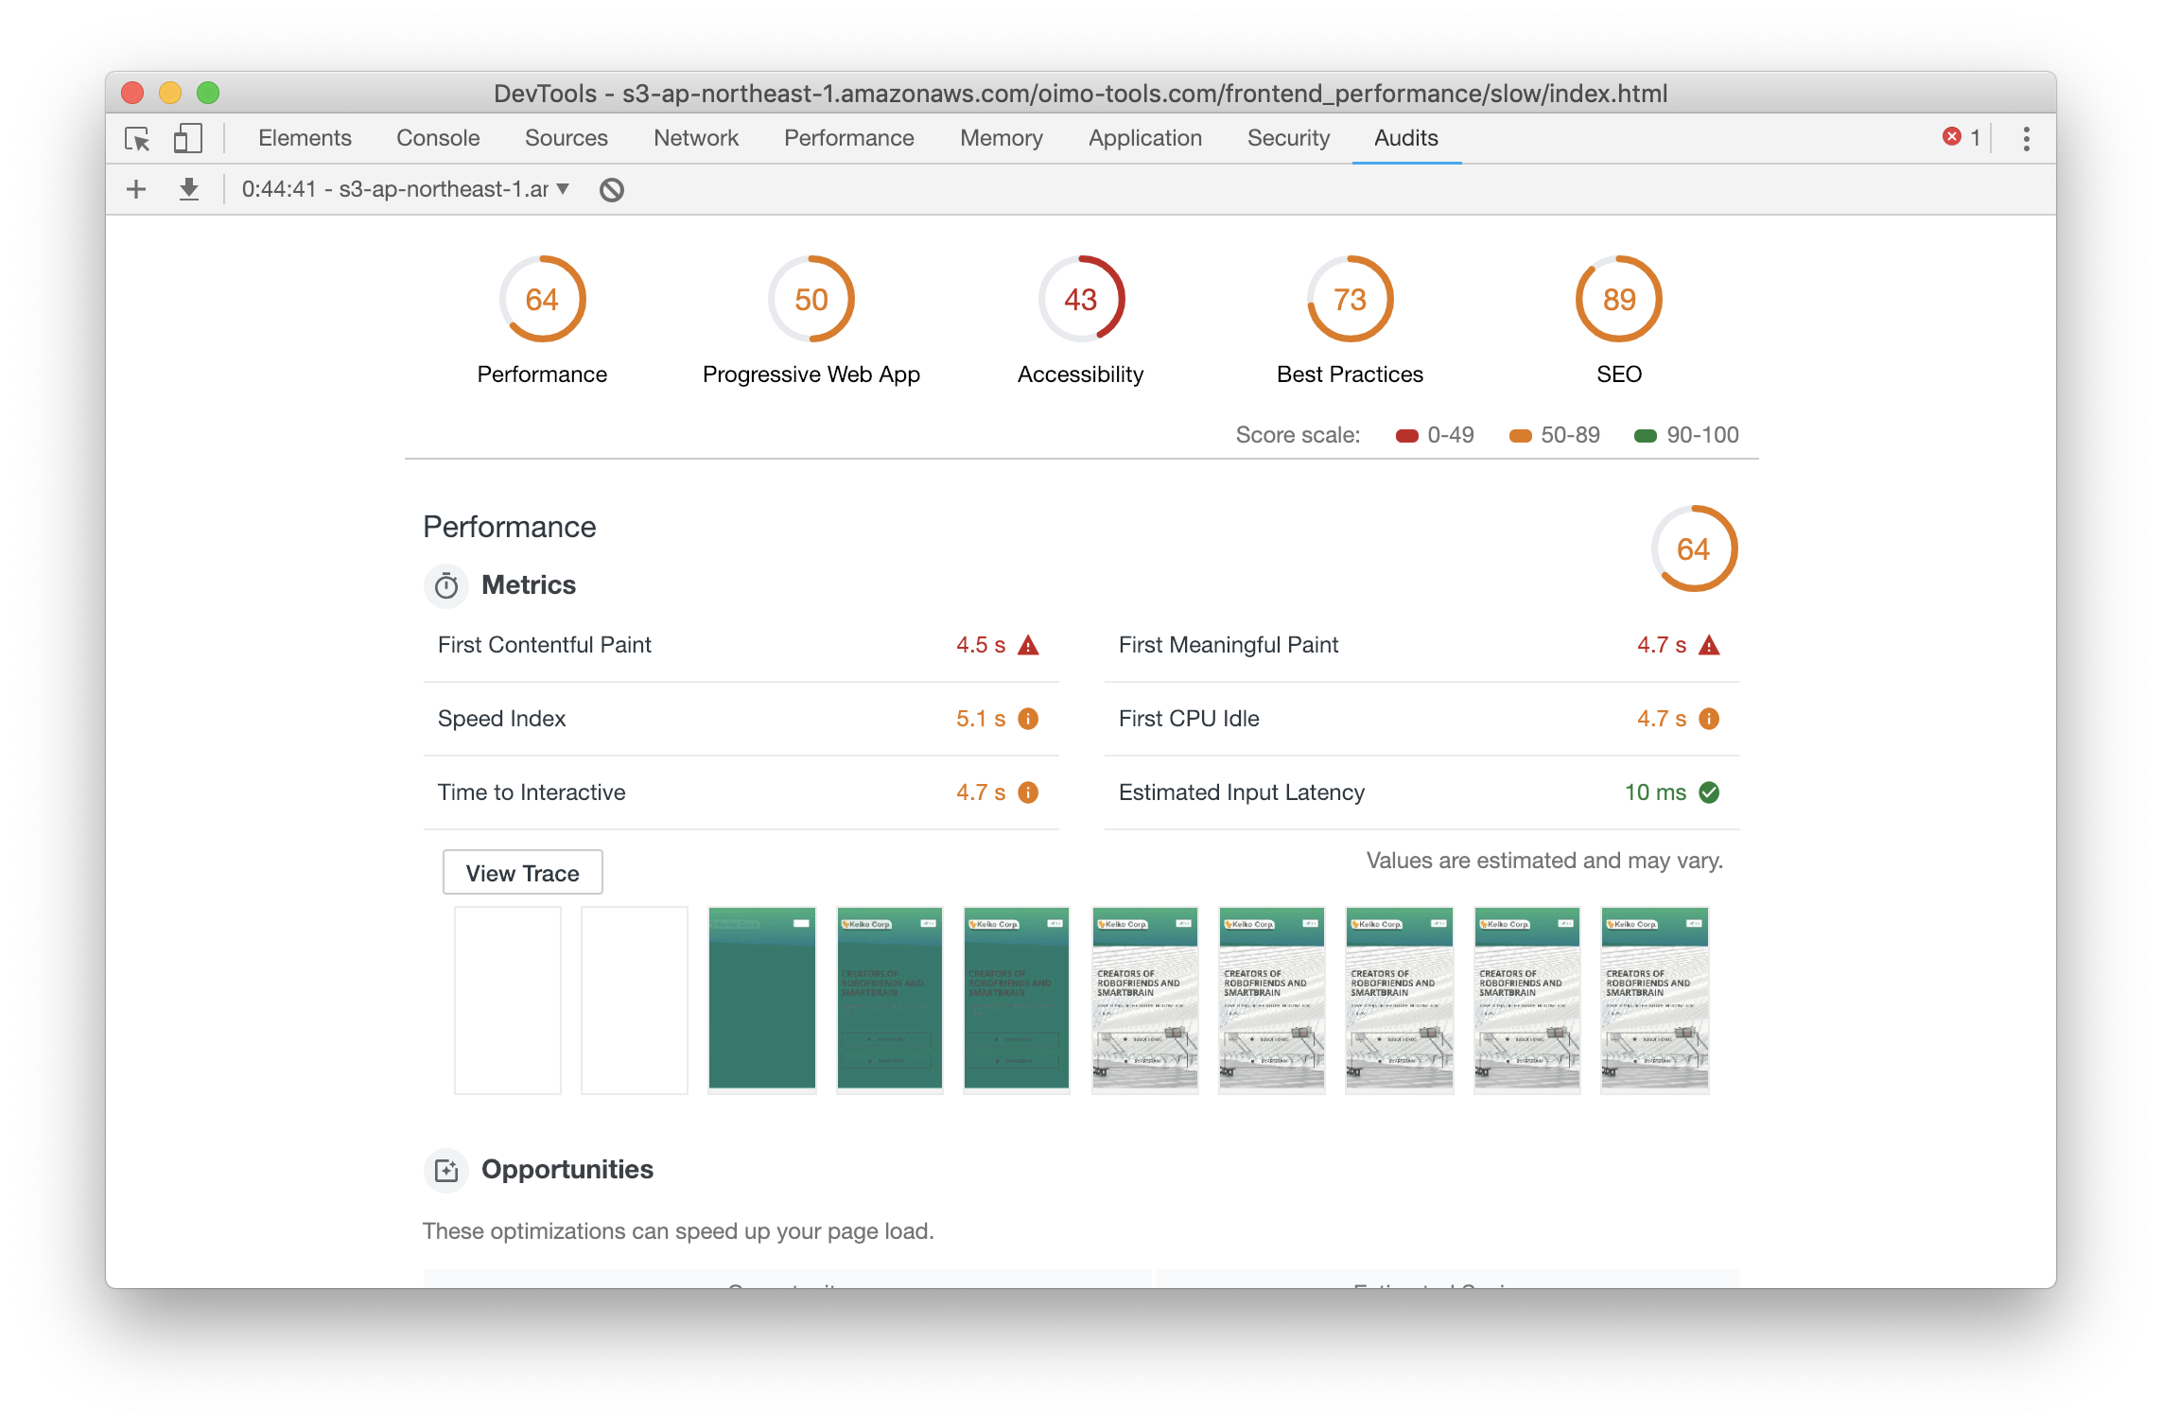
Task: Select the Audits tab
Action: (x=1406, y=138)
